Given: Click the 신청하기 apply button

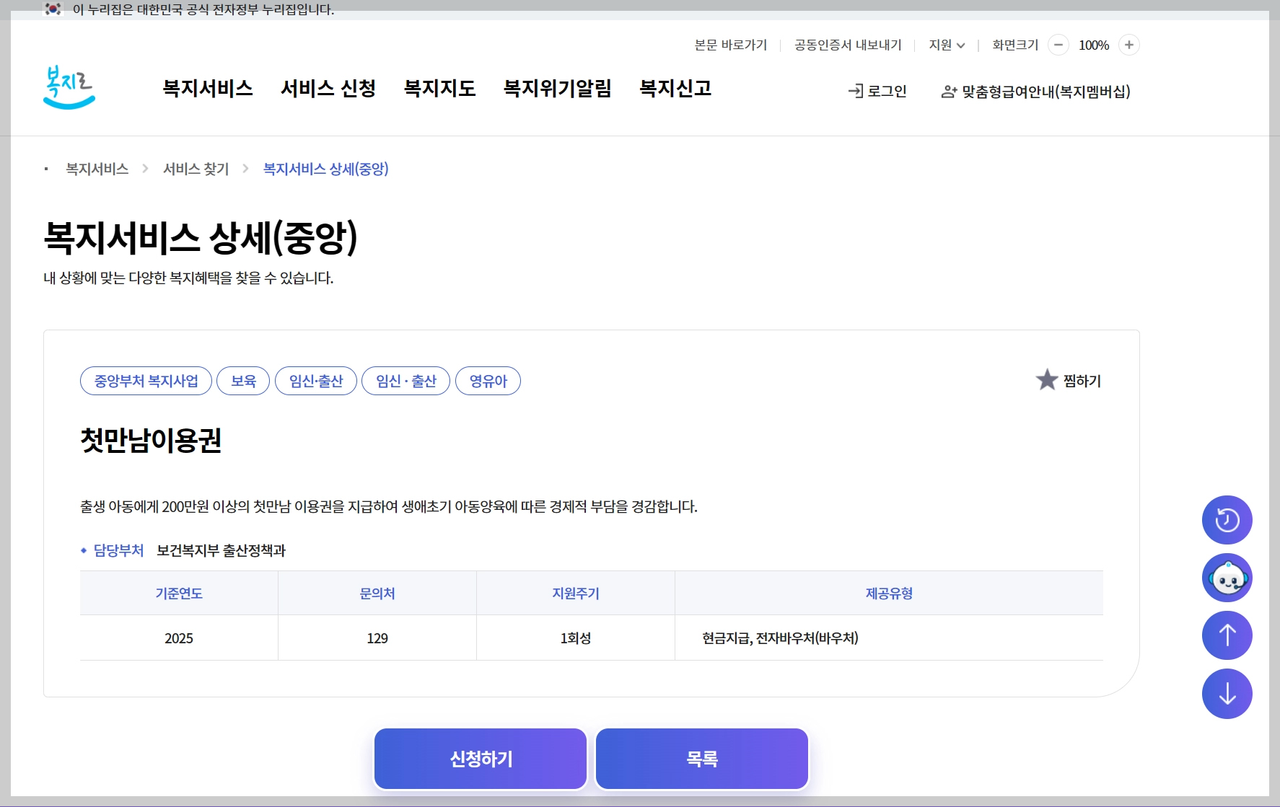Looking at the screenshot, I should click(480, 758).
